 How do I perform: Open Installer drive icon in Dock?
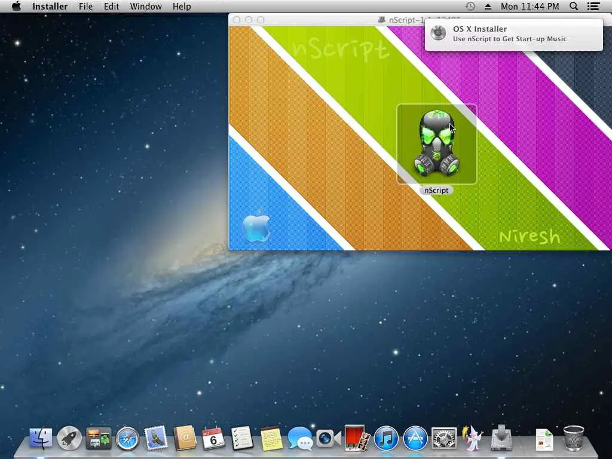501,437
